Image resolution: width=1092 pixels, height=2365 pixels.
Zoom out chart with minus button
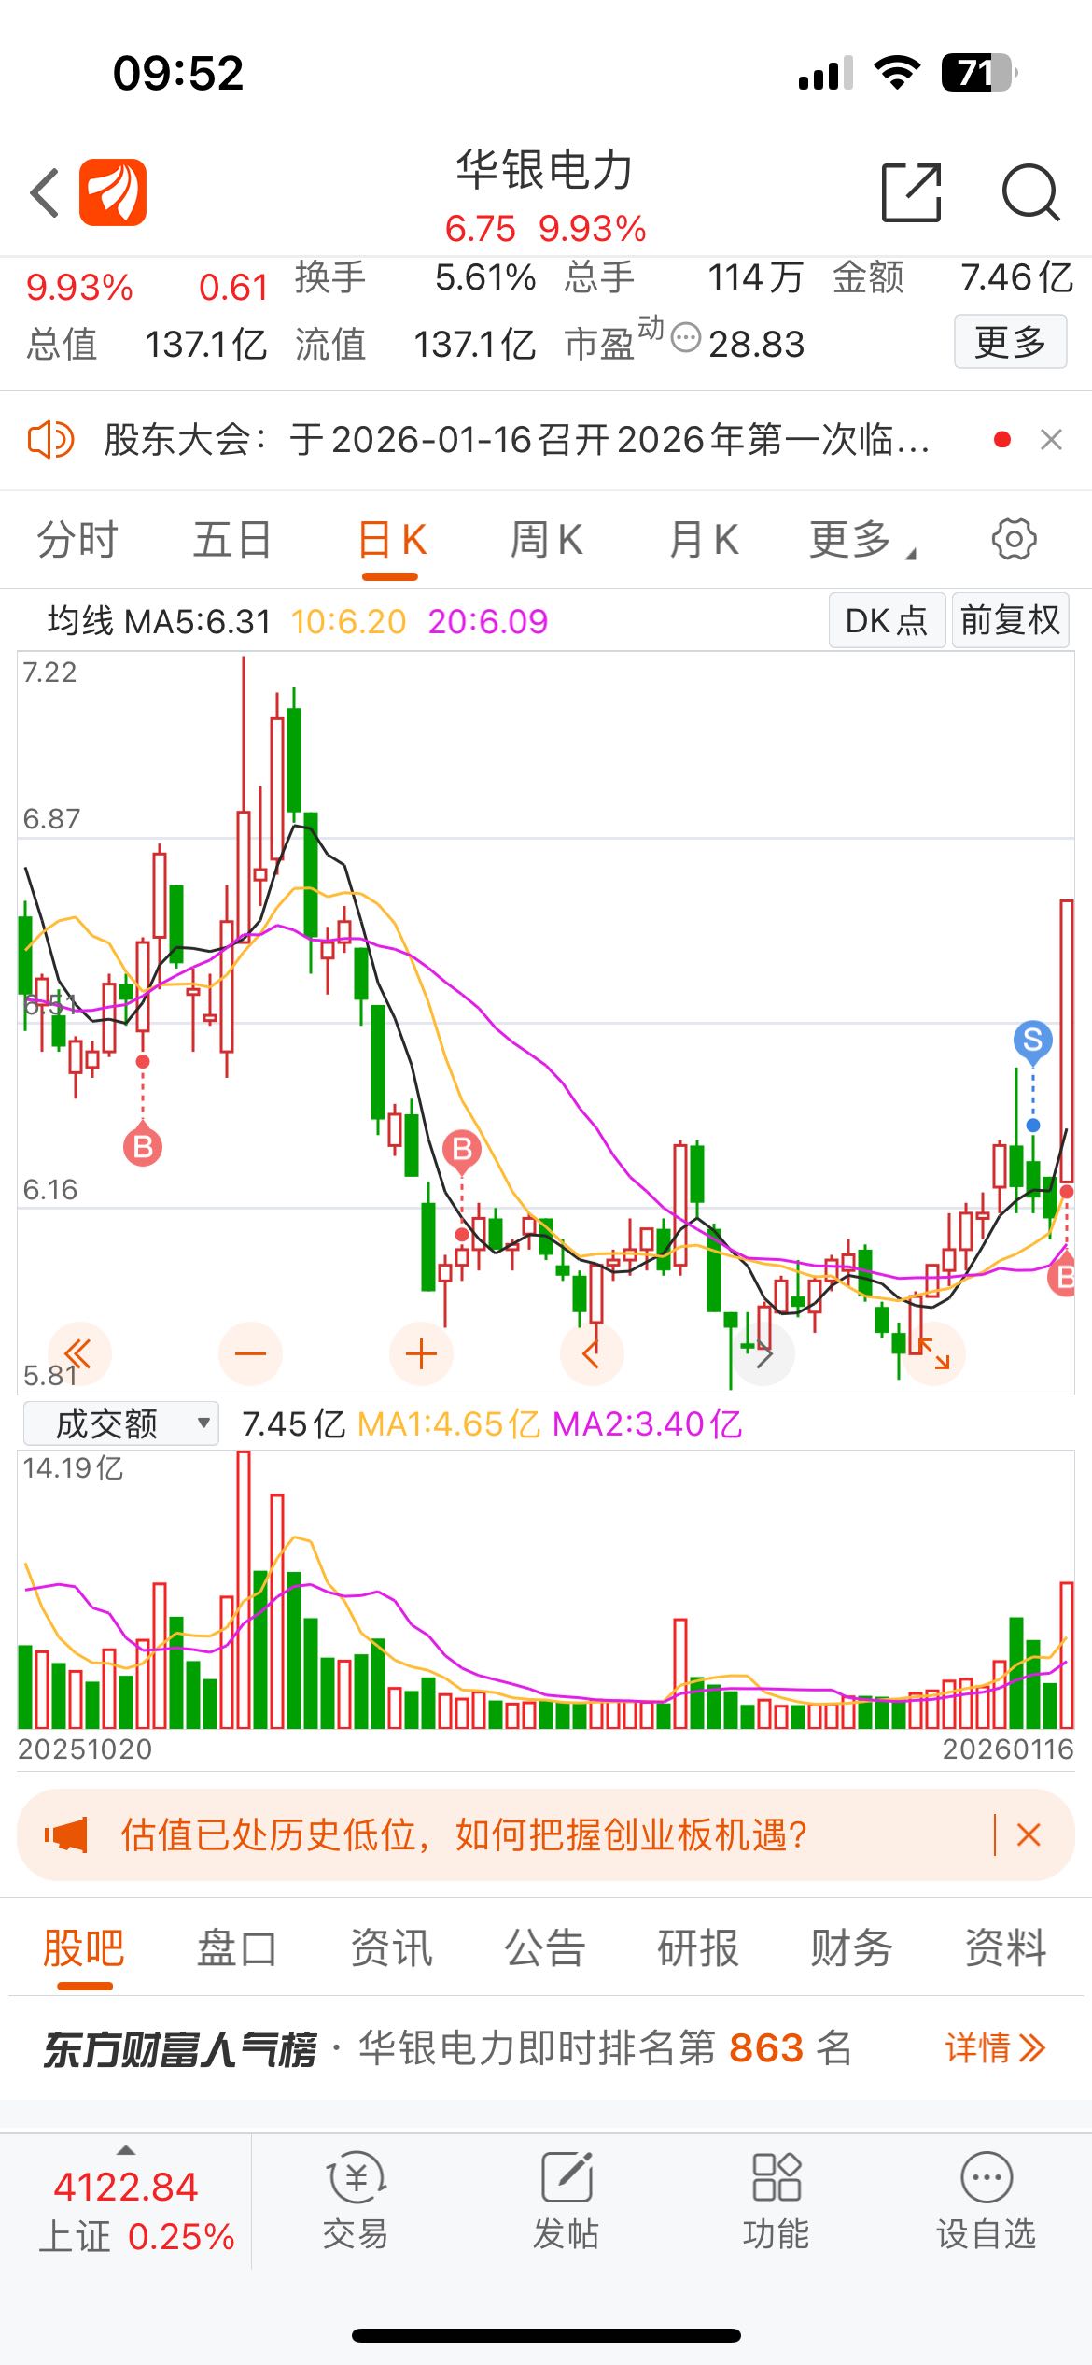[x=250, y=1353]
